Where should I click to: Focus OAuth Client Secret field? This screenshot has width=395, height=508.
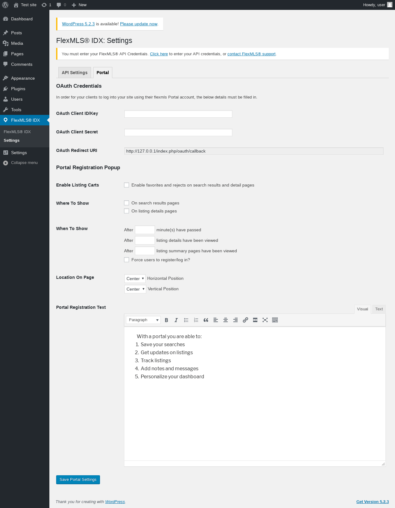click(x=178, y=132)
